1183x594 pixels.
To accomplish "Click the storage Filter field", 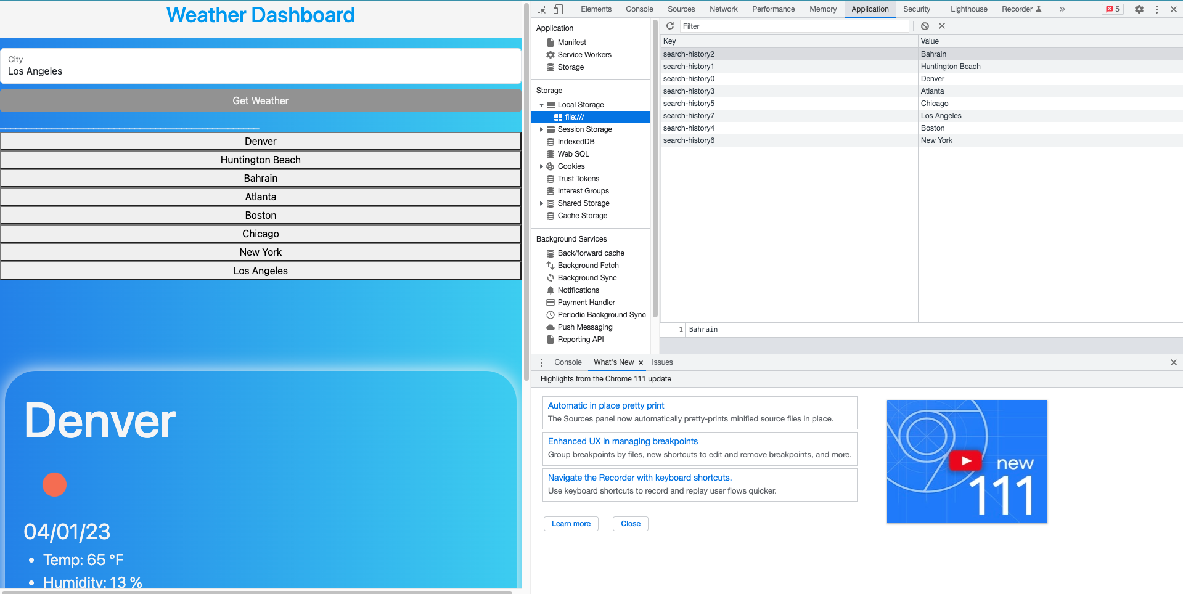I will click(794, 26).
